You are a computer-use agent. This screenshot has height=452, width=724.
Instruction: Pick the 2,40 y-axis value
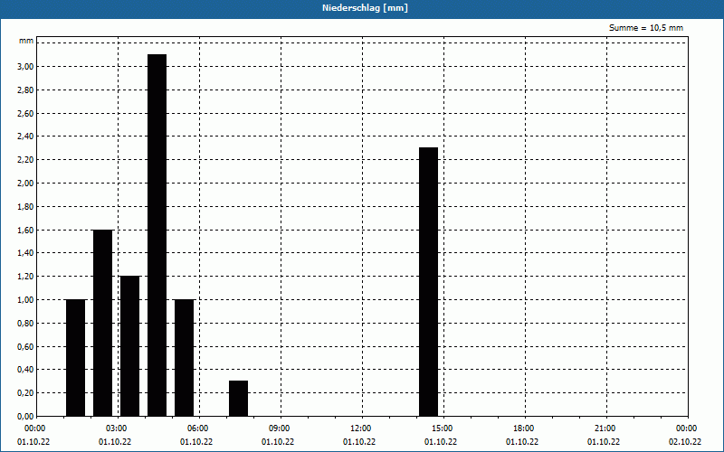tap(25, 137)
